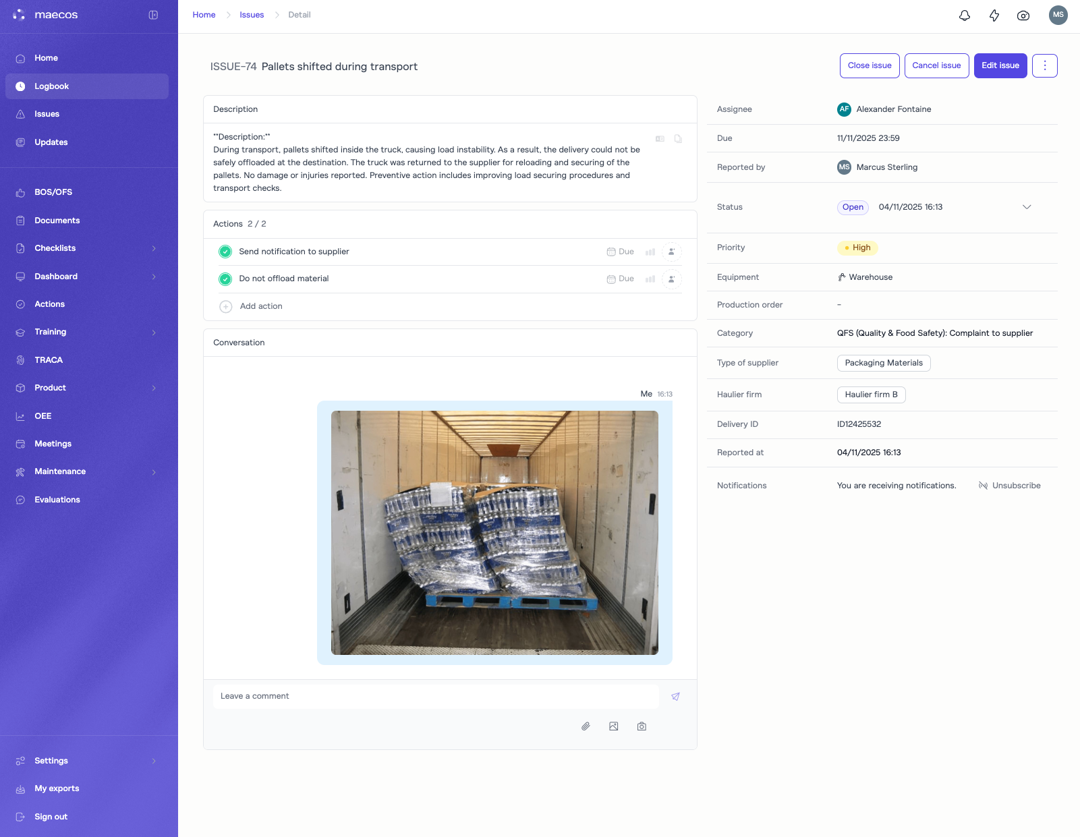
Task: Open the shifted pallets photo thumbnail
Action: point(494,532)
